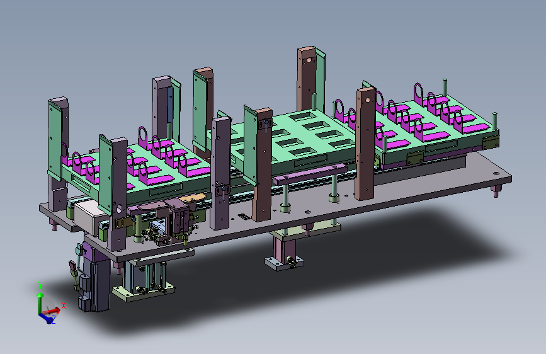546x354 pixels.
Task: Select the middle green tray with rectangular cutouts
Action: (296, 139)
